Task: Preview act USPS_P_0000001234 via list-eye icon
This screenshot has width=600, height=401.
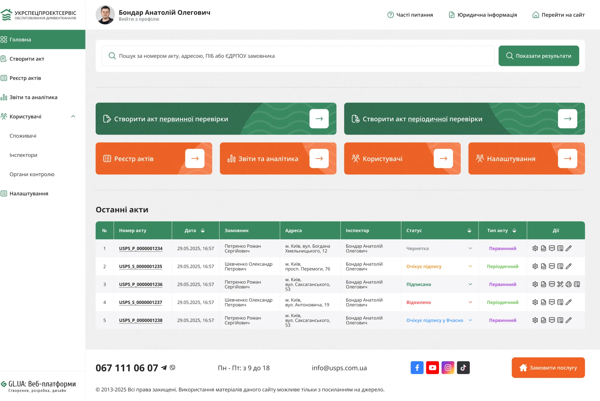Action: 560,248
